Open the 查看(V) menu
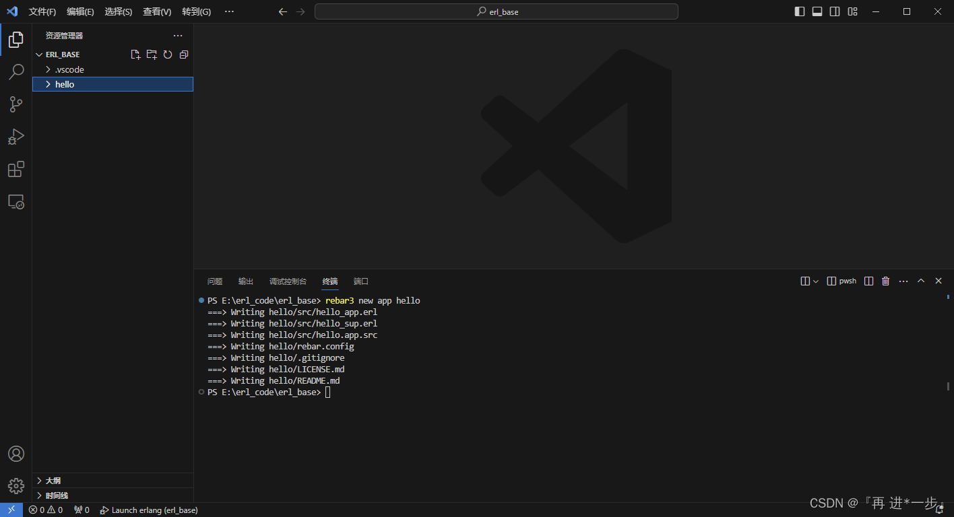Screen dimensions: 954x517 (157, 12)
